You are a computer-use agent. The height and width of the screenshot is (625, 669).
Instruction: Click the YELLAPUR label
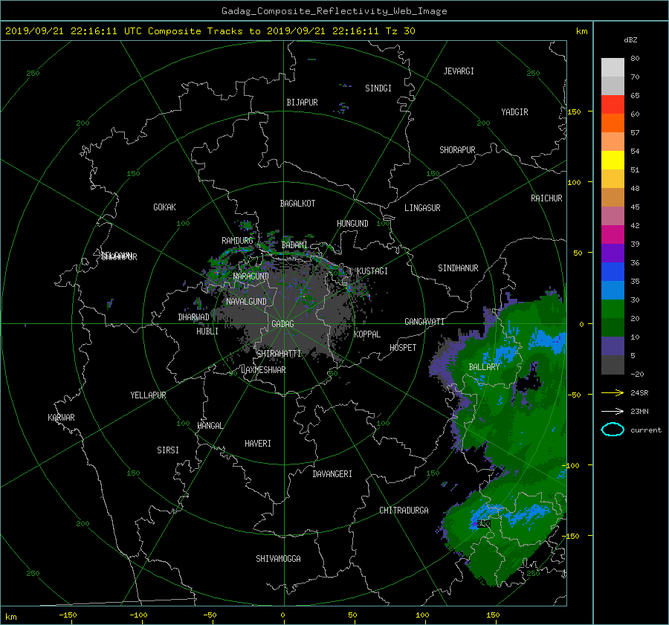pos(148,395)
